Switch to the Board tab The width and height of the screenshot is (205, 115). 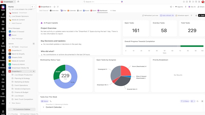(x=86, y=11)
